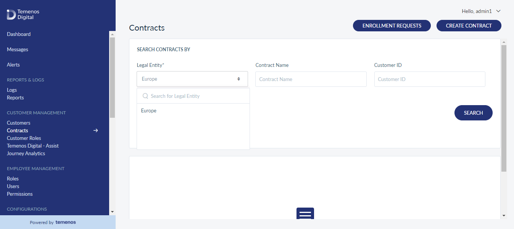The height and width of the screenshot is (229, 514).
Task: Click the sidebar scrollbar down arrow
Action: (112, 211)
